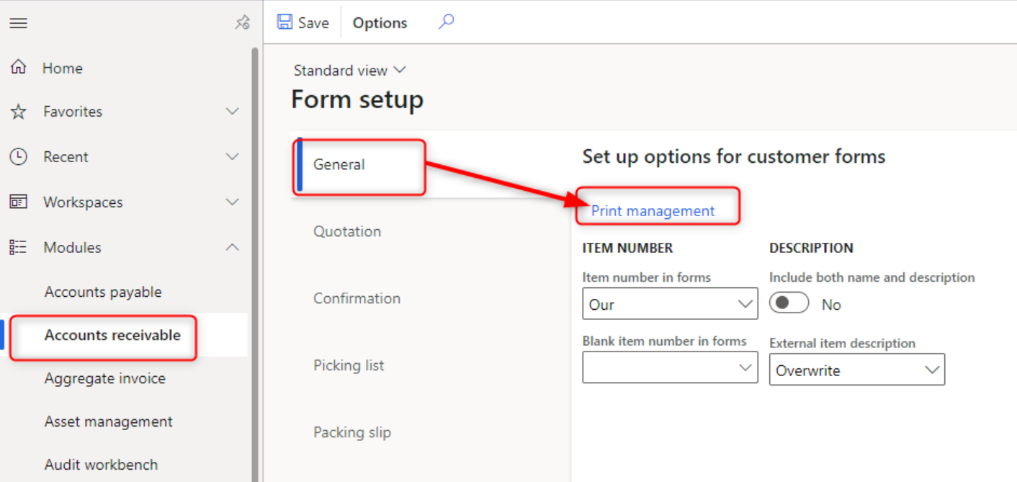Expand the Workspaces section chevron
Screen dimensions: 1017x482
point(232,202)
